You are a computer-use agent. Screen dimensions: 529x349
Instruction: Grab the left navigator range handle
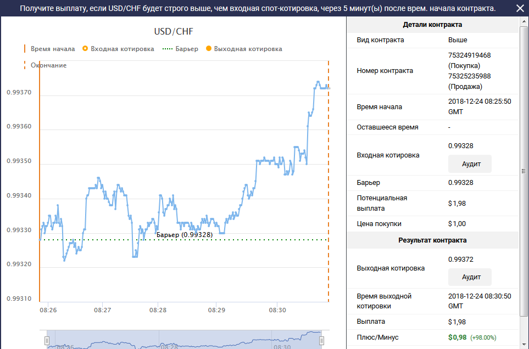pos(47,341)
